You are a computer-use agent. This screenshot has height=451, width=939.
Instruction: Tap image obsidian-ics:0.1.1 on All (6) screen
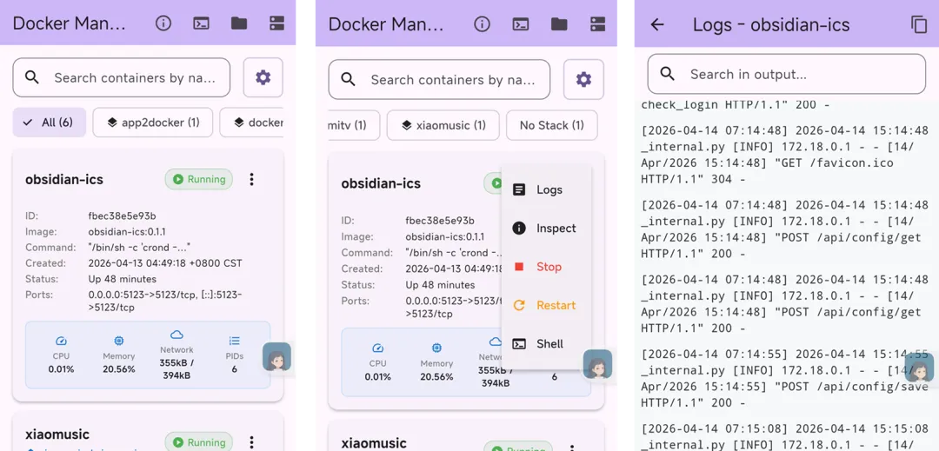pyautogui.click(x=127, y=231)
